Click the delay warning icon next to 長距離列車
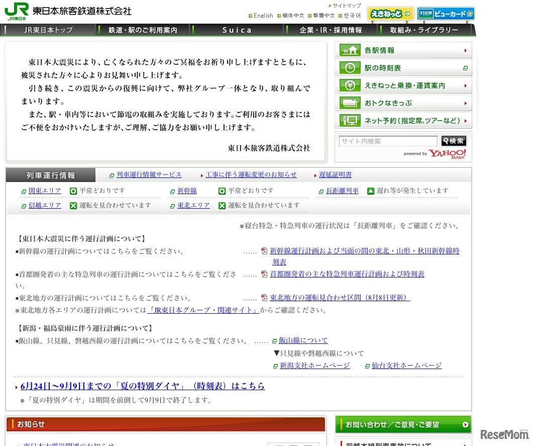This screenshot has height=446, width=536. click(x=371, y=191)
